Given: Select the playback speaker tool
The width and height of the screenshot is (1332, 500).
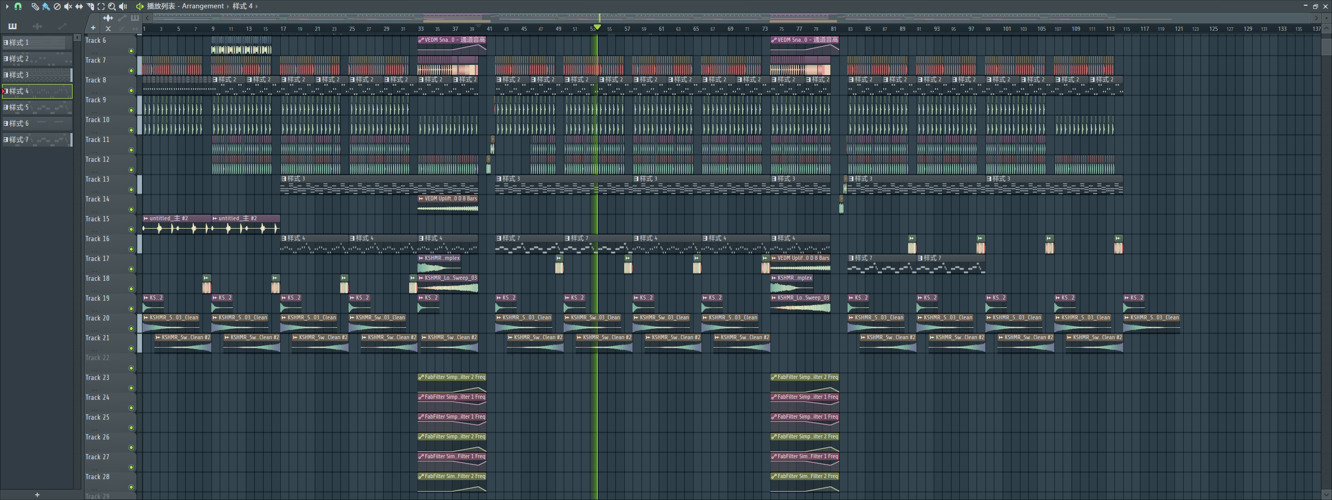Looking at the screenshot, I should tap(123, 6).
